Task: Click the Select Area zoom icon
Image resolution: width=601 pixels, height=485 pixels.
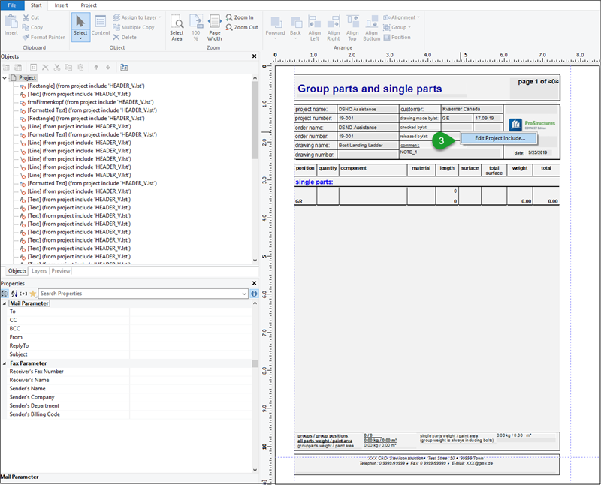Action: coord(177,26)
